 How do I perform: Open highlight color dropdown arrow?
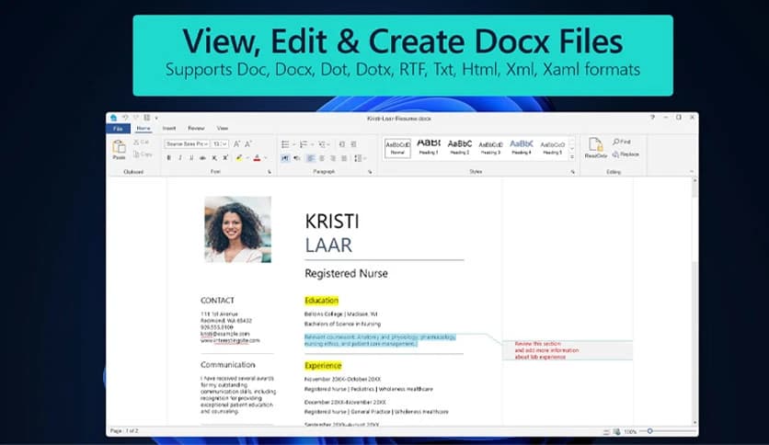(247, 158)
